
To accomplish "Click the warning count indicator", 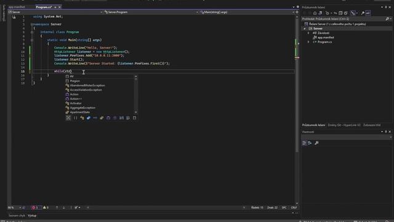I will point(46,208).
